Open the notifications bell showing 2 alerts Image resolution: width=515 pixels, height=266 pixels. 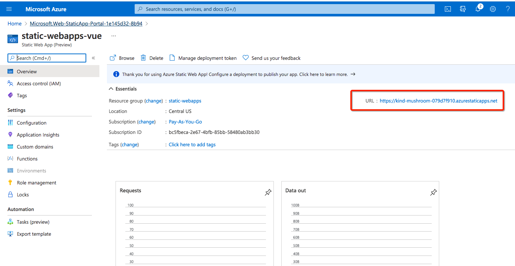click(x=477, y=9)
